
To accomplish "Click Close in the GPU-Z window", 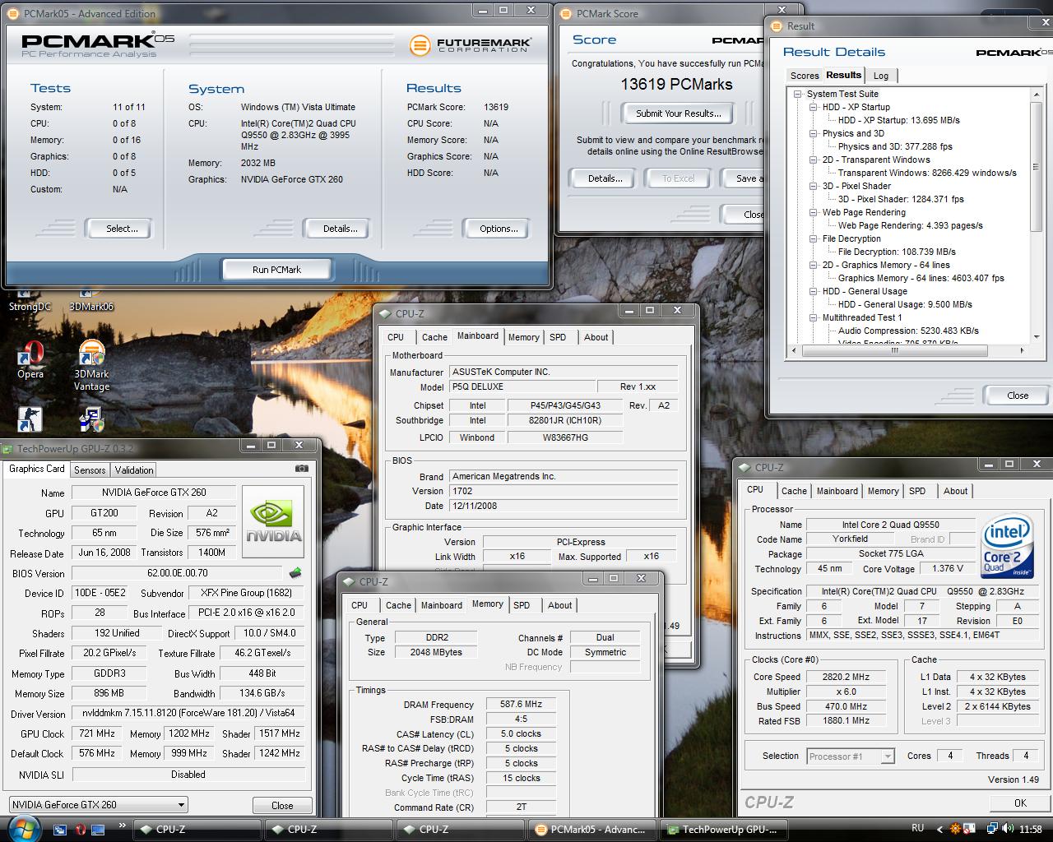I will tap(282, 806).
